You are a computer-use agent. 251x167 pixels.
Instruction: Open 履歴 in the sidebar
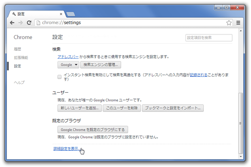click(17, 49)
